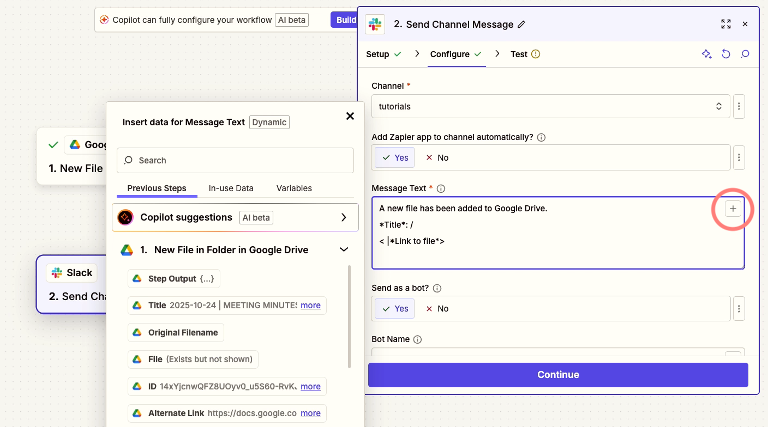The image size is (768, 427).
Task: Click the Continue button
Action: [x=558, y=375]
